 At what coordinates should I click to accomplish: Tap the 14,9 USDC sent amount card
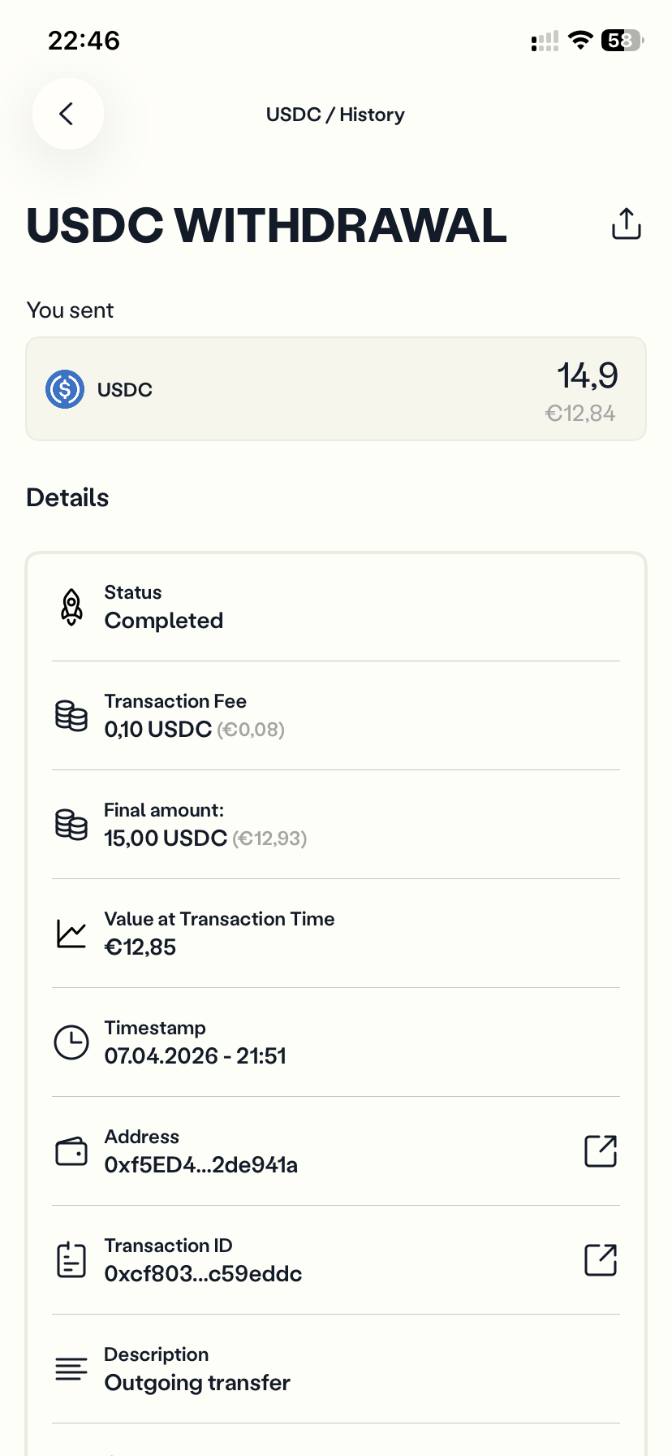tap(336, 389)
